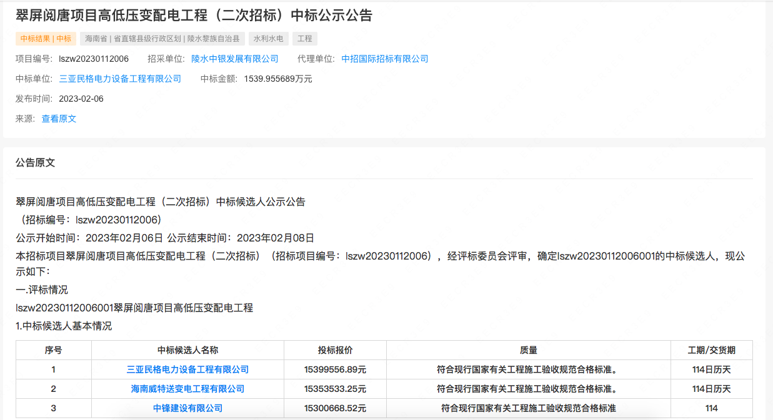Select project number lszw20230112006 in header
Screen dimensions: 773x420
[94, 59]
